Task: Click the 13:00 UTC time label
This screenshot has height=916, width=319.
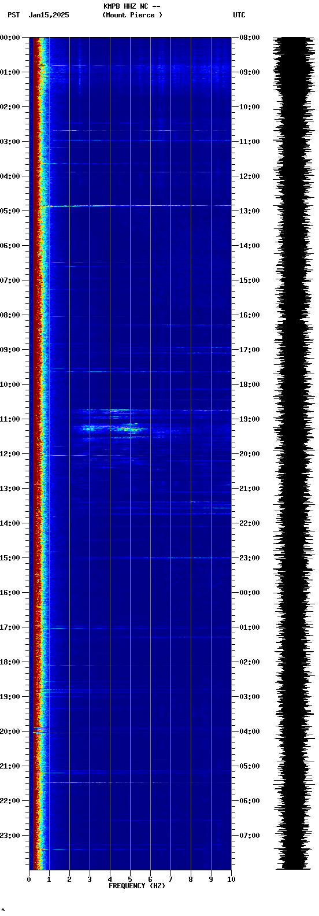Action: [250, 211]
